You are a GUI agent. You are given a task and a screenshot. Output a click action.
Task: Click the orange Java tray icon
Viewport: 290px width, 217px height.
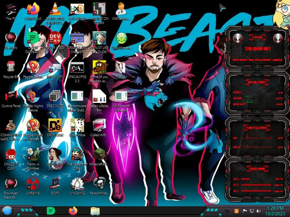[x=236, y=211]
